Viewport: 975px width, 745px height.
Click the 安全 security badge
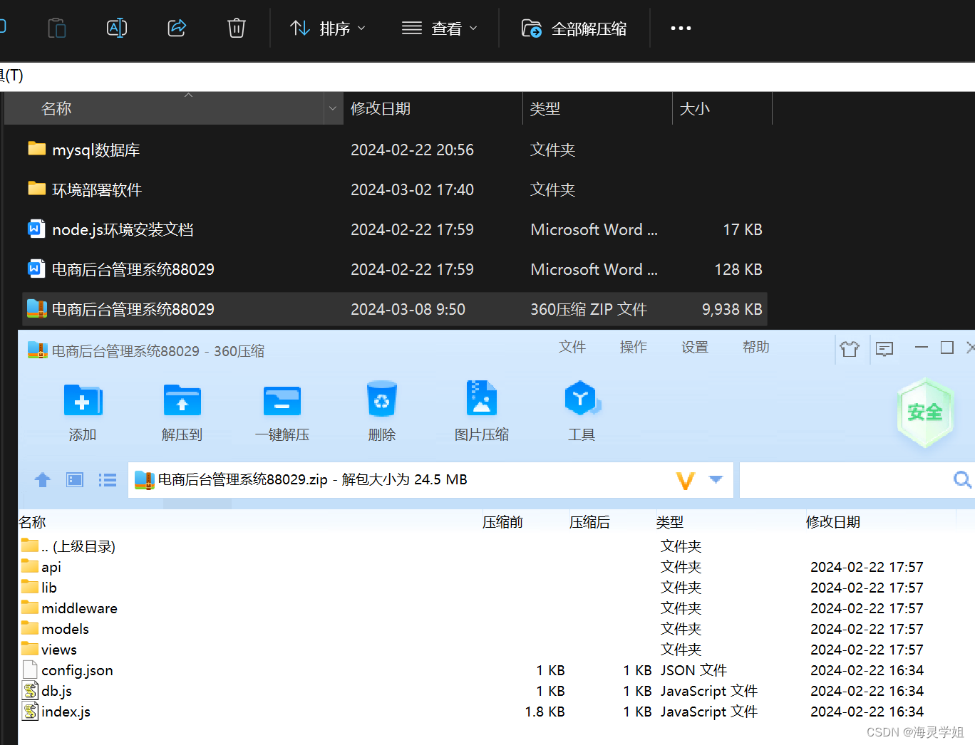coord(925,413)
